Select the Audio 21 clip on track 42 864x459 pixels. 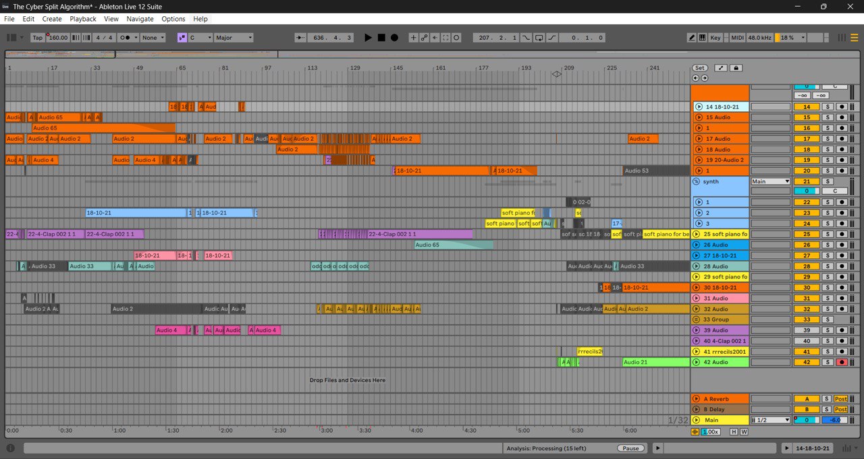pos(655,363)
